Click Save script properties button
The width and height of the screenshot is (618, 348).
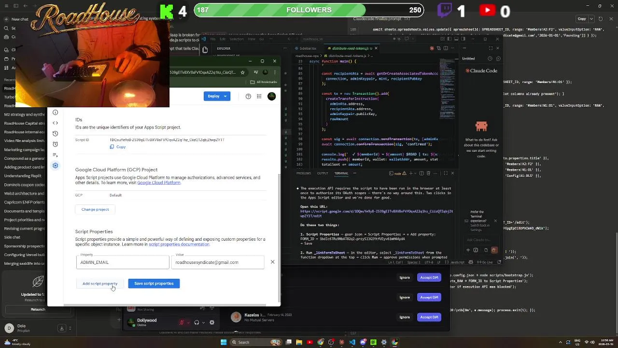point(154,284)
